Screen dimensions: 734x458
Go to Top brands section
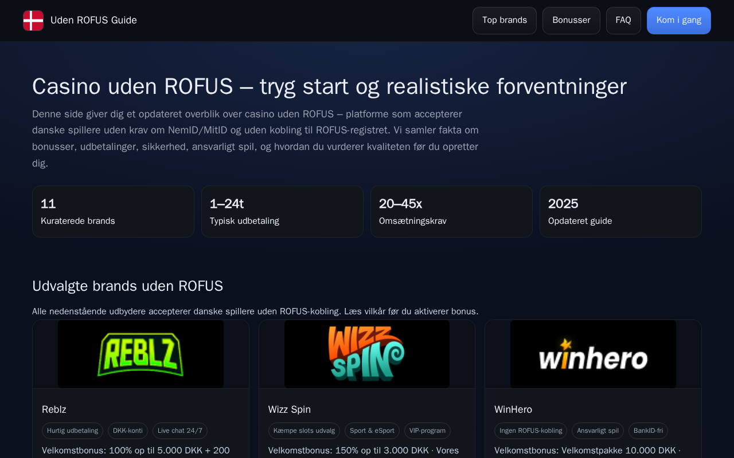click(x=505, y=21)
